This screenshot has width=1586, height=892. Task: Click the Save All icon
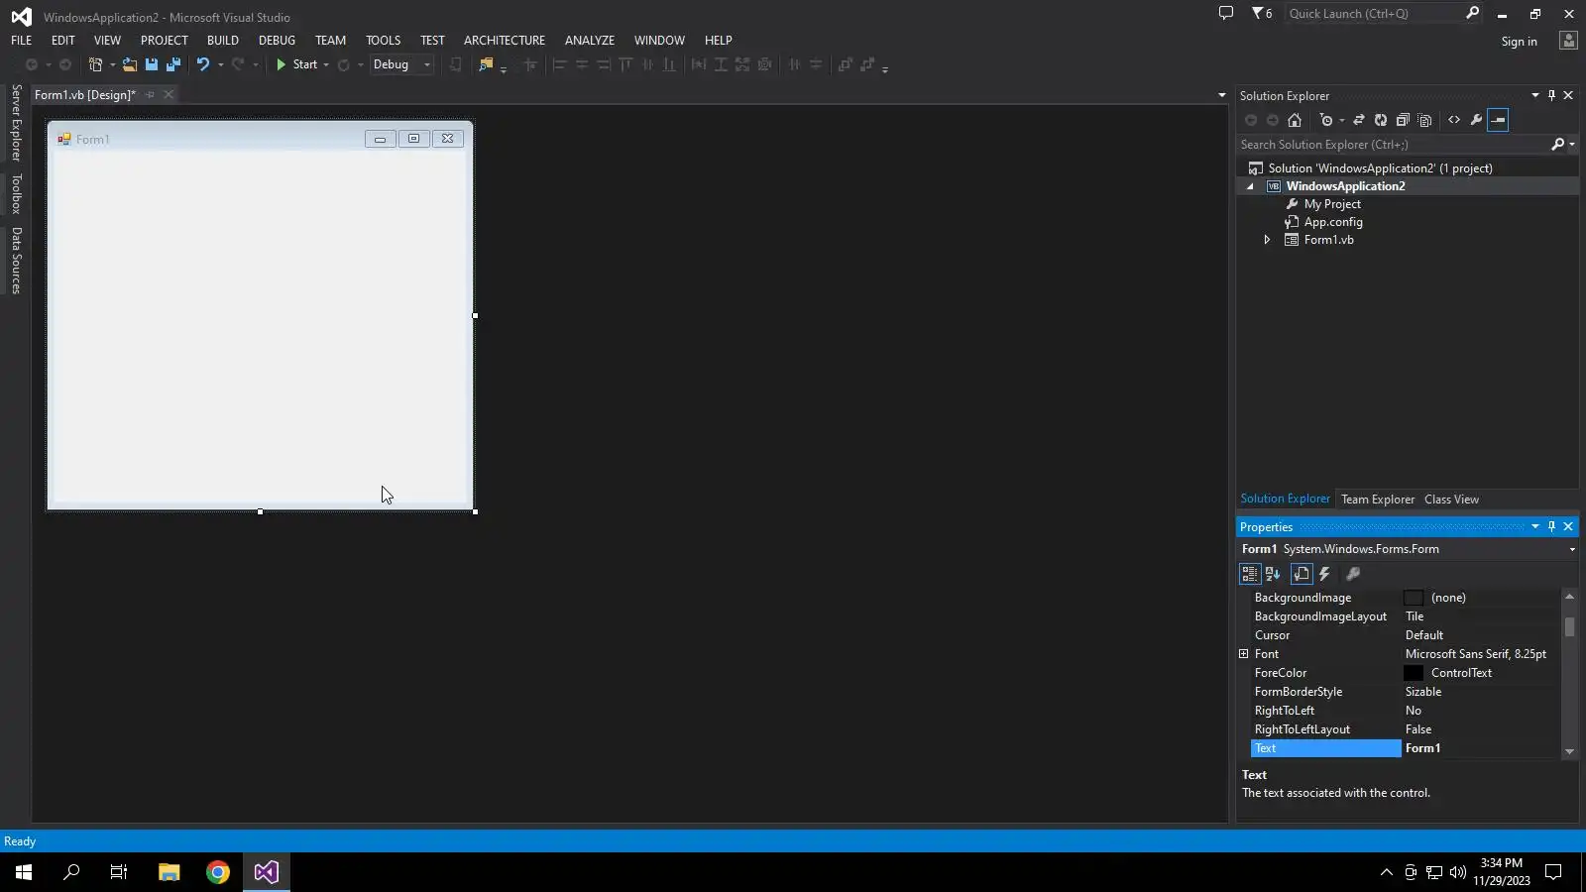pyautogui.click(x=173, y=64)
